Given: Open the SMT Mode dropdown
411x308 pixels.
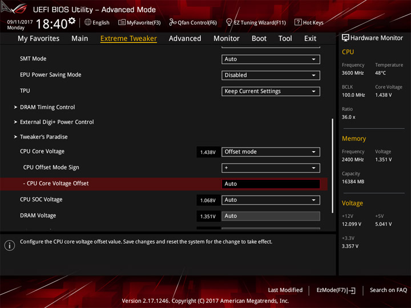Looking at the screenshot, I should pyautogui.click(x=271, y=59).
